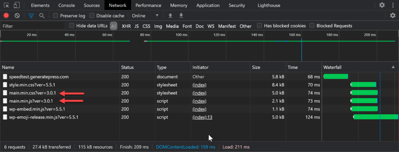Switch to the Elements tab
The image size is (399, 152).
tap(40, 5)
